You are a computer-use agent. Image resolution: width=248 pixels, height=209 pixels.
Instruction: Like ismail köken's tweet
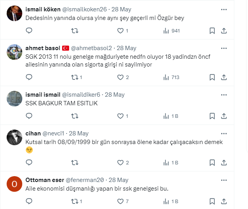121,31
